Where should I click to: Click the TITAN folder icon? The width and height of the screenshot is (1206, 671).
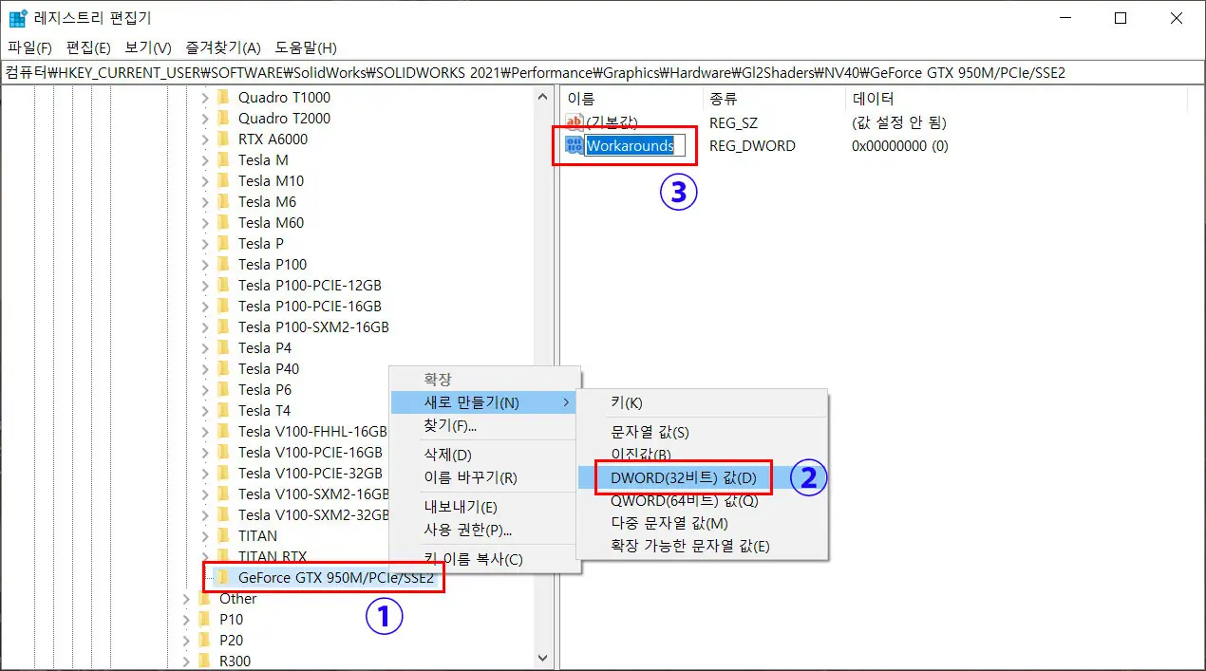tap(224, 535)
